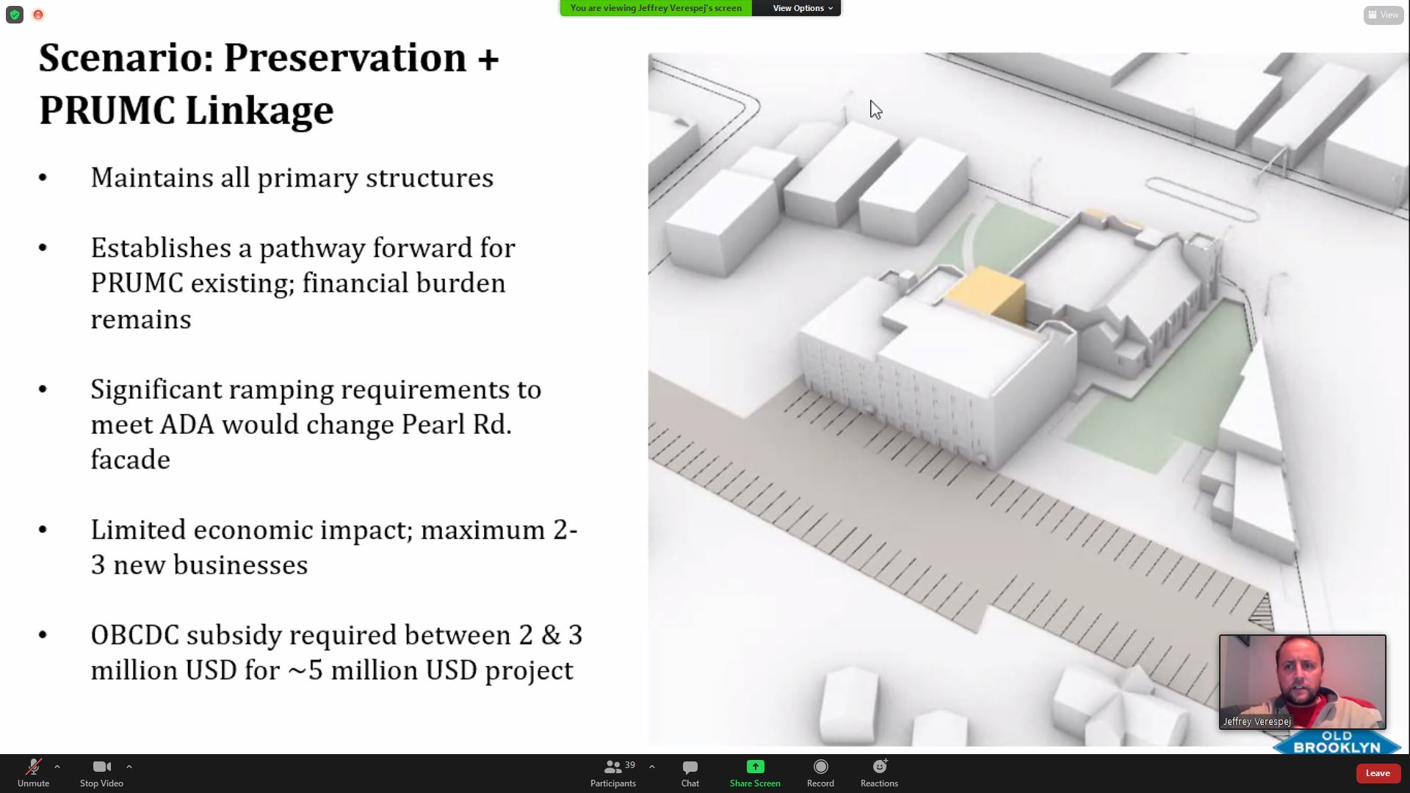The height and width of the screenshot is (793, 1410).
Task: Click the slide title 'Scenario: Preservation + PRUMC Linkage'
Action: [269, 84]
